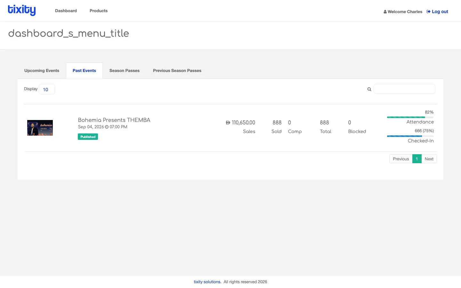Click the Sales column label
This screenshot has width=461, height=288.
pyautogui.click(x=249, y=132)
